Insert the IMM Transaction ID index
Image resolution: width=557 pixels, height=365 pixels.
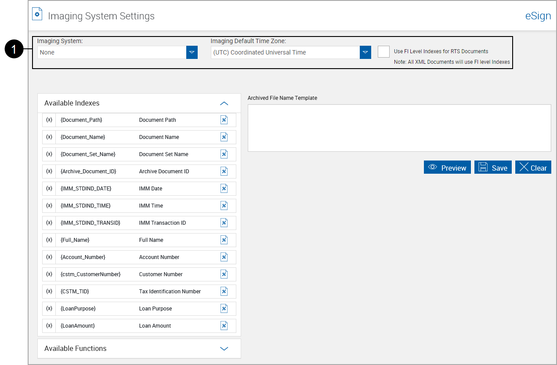224,223
